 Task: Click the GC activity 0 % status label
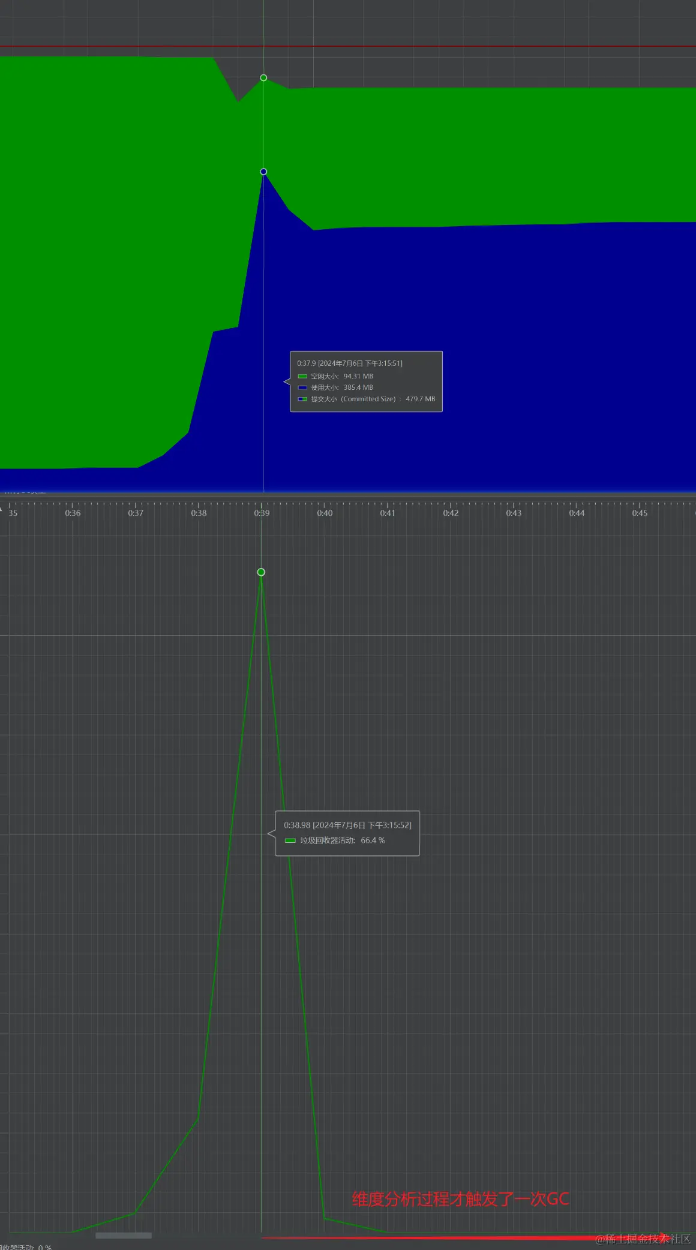pyautogui.click(x=26, y=1247)
